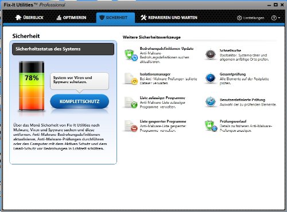Click the Komplettschutz button
This screenshot has width=287, height=212.
79,101
